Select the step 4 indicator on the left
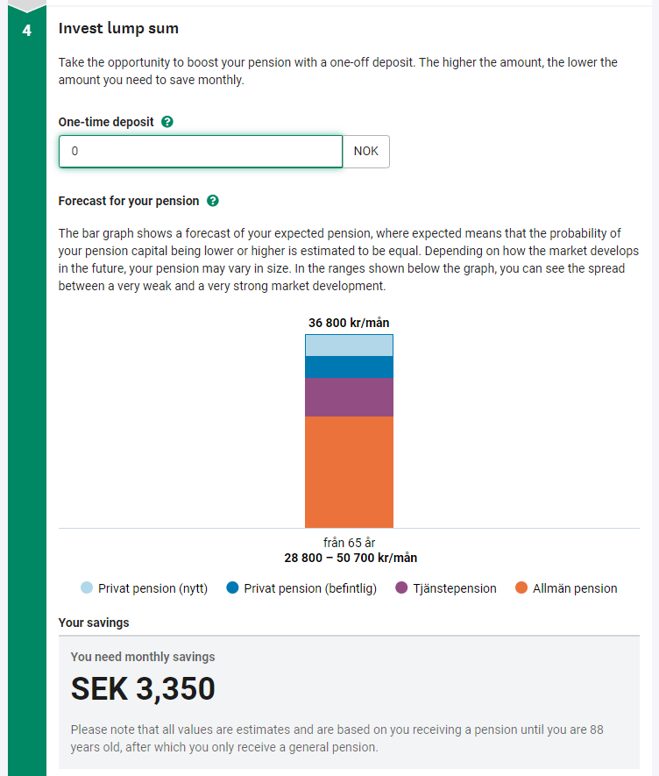The height and width of the screenshot is (776, 659). [26, 30]
